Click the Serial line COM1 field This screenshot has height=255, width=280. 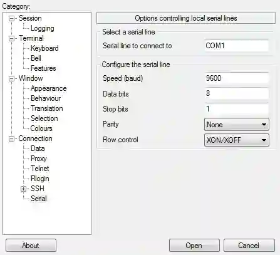pyautogui.click(x=237, y=46)
